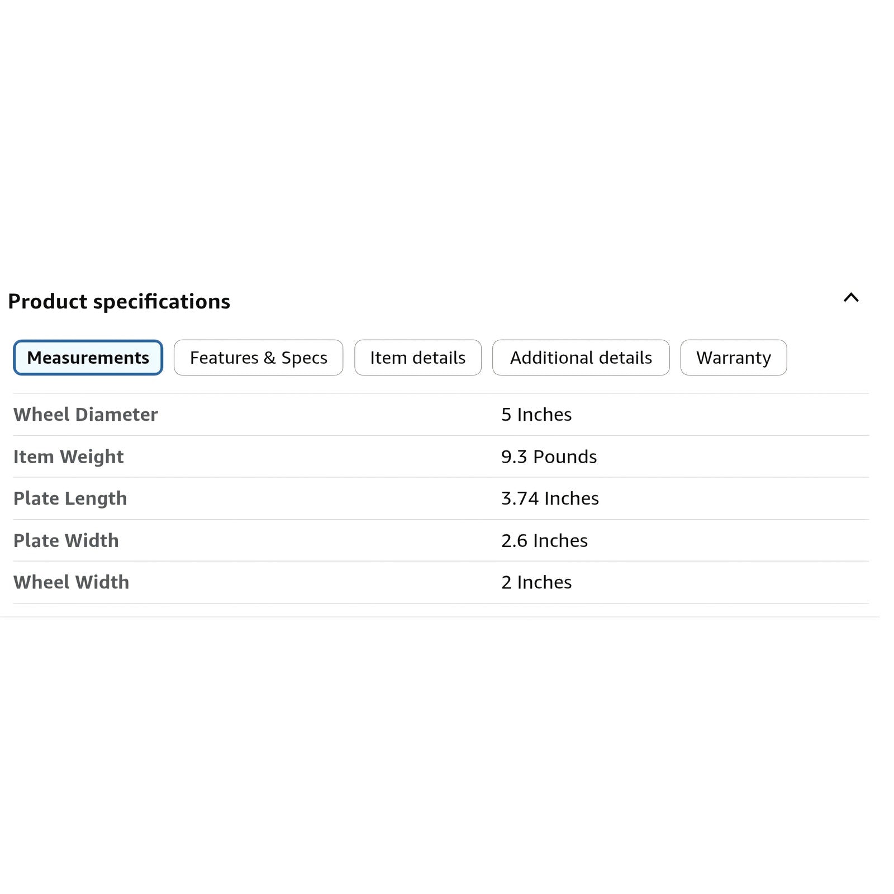Click the Wheel Width label
This screenshot has width=894, height=894.
pyautogui.click(x=71, y=582)
